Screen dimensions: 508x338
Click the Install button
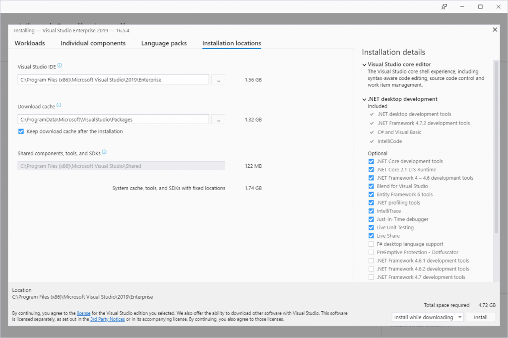click(480, 317)
